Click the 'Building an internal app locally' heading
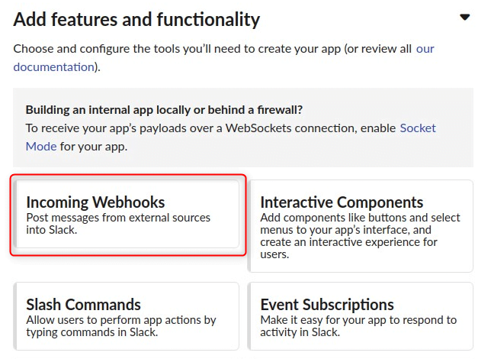Image resolution: width=491 pixels, height=359 pixels. [164, 110]
